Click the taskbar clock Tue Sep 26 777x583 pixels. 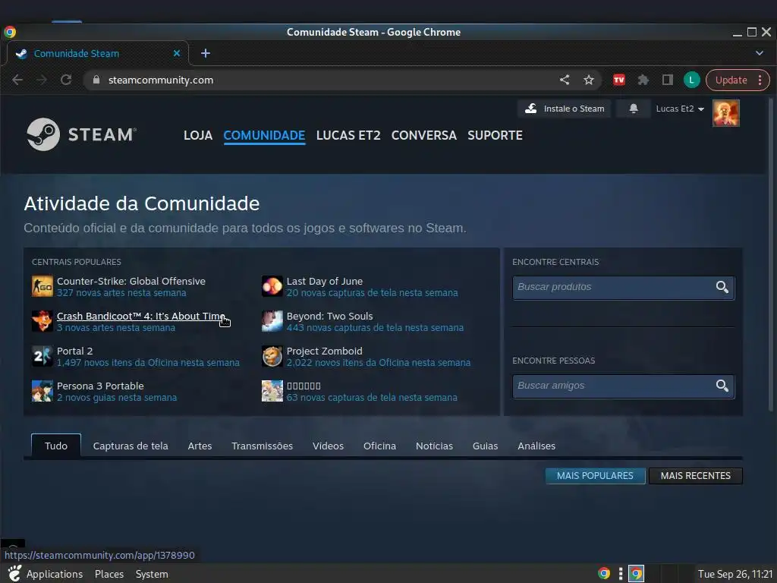(x=735, y=574)
